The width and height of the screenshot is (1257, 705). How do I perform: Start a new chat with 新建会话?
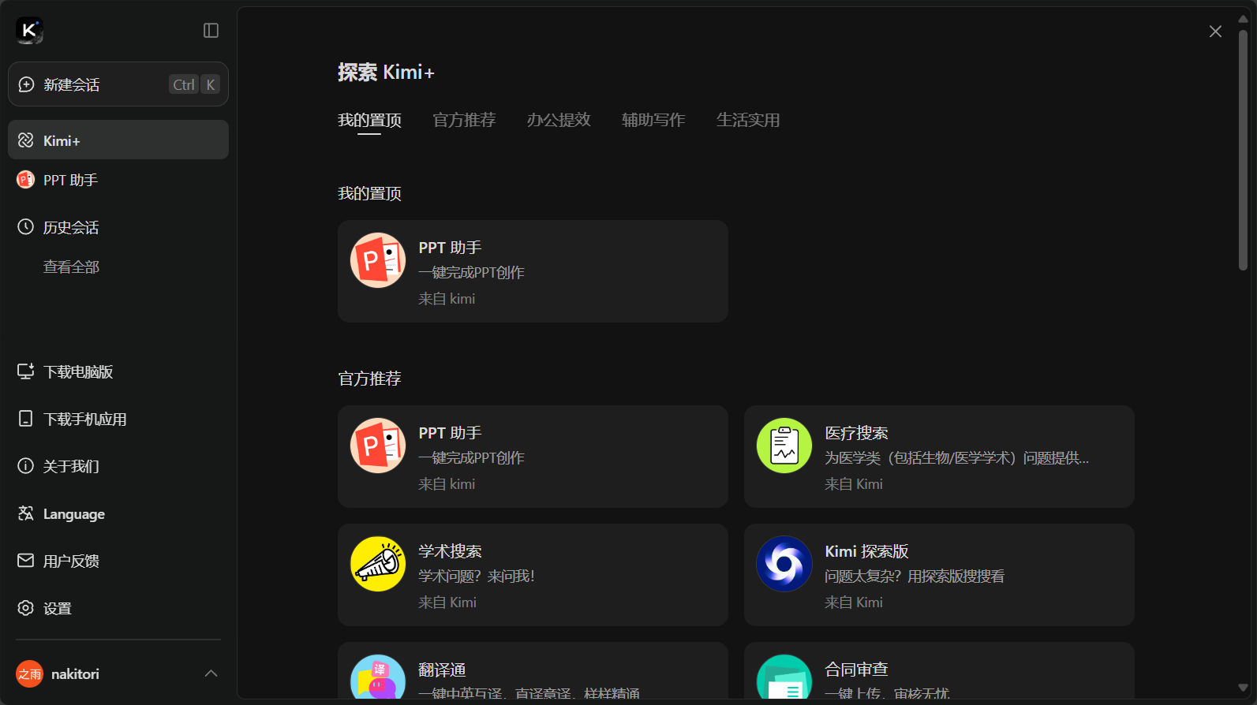pos(118,84)
